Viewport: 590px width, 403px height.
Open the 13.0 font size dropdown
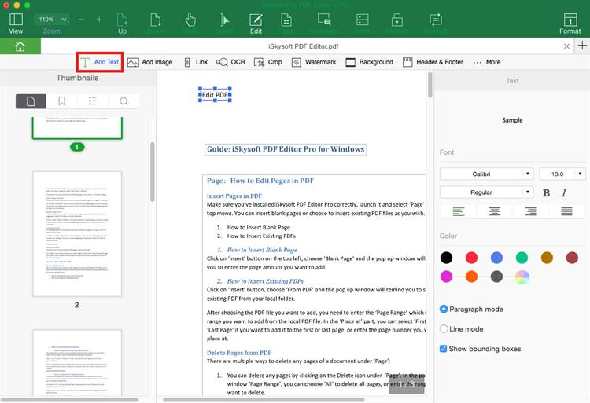[562, 174]
